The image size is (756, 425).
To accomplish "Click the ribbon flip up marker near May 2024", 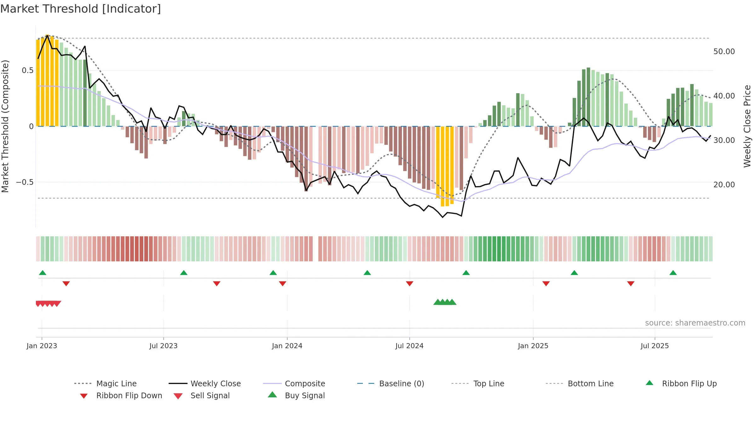I will [367, 273].
